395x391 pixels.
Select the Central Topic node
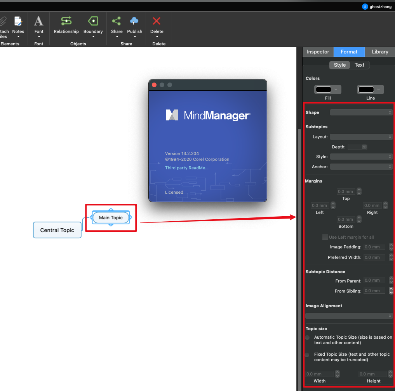57,230
